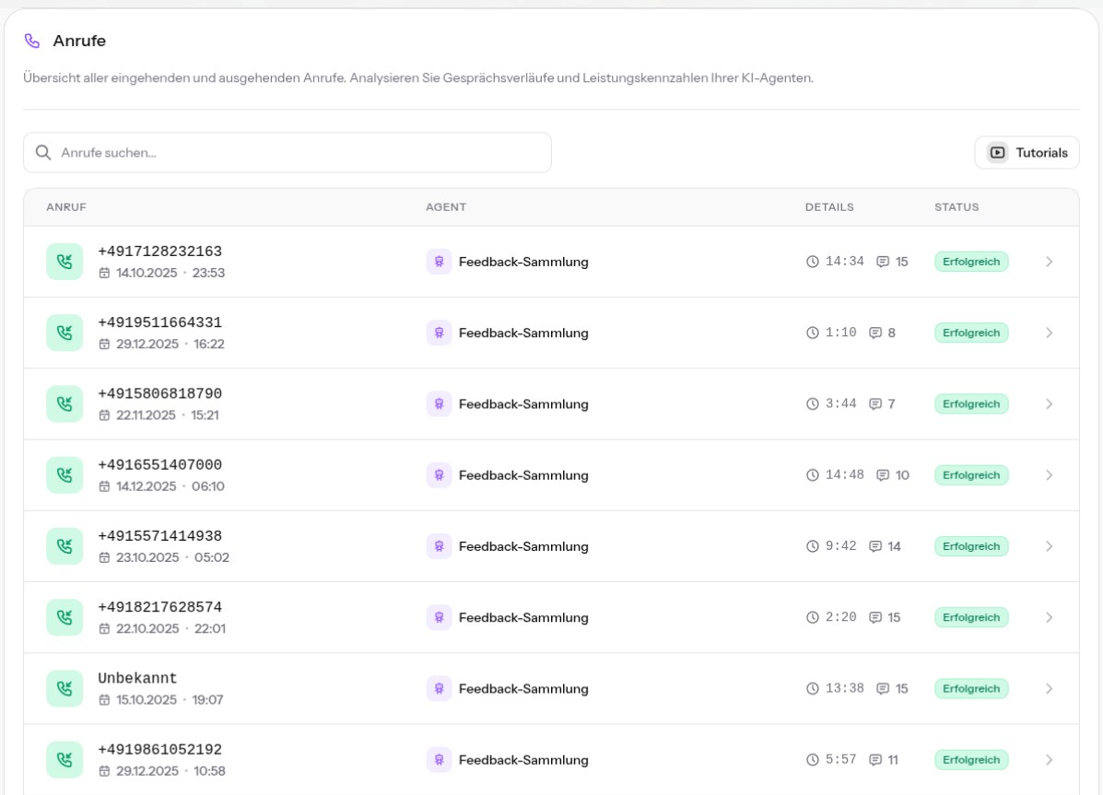Open the chevron arrow on the +4915806818790 row
Viewport: 1103px width, 795px height.
[1049, 404]
